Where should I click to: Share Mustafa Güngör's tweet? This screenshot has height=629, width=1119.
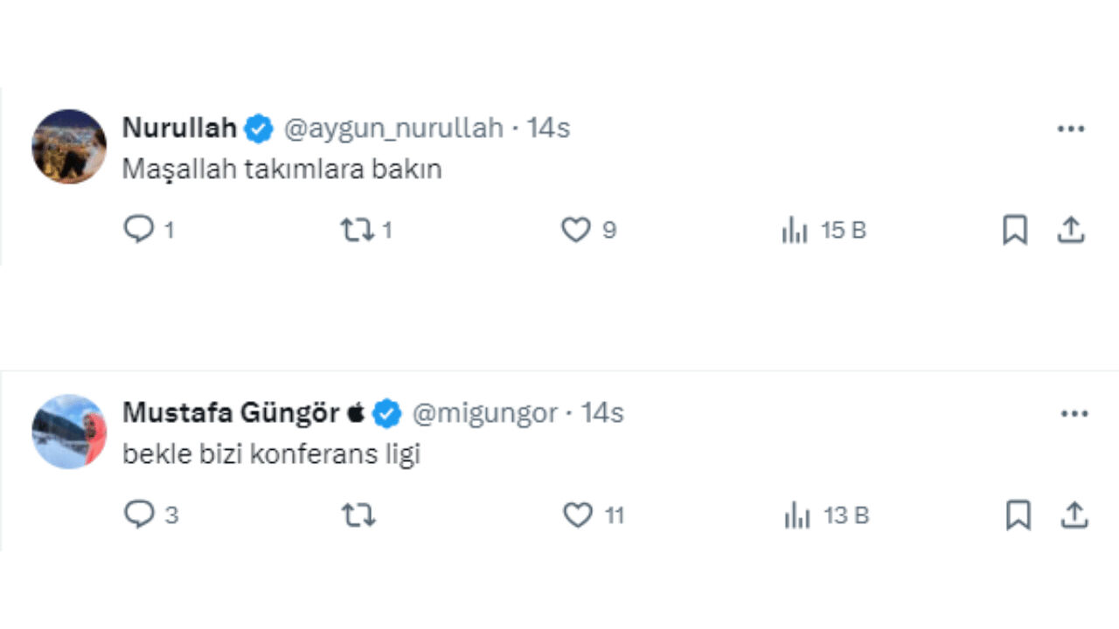[1073, 515]
